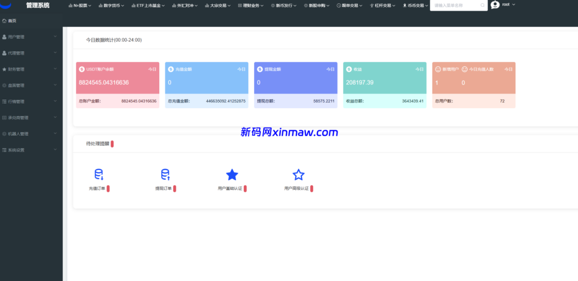Screen dimensions: 578x281
Task: Click the 总充值金额 label
Action: click(x=179, y=101)
